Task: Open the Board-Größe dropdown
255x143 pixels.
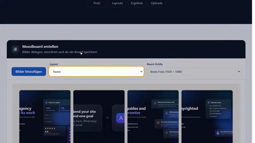Action: point(194,71)
